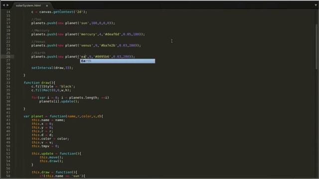Image resolution: width=319 pixels, height=179 pixels.
Task: Click line number 42 in the gutter
Action: [8, 116]
